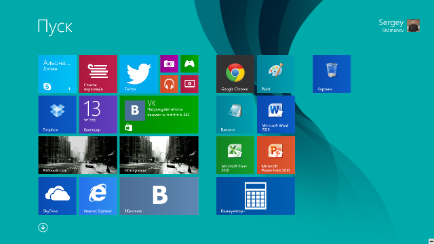This screenshot has height=244, width=434.
Task: Open the Sergey user account menu
Action: [399, 26]
